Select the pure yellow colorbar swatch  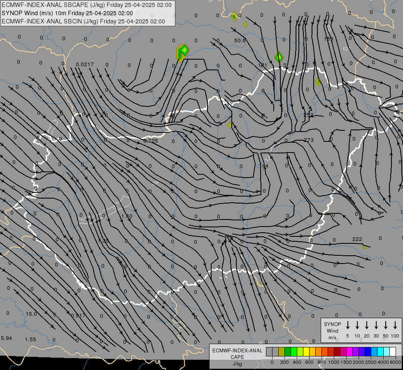pyautogui.click(x=306, y=352)
